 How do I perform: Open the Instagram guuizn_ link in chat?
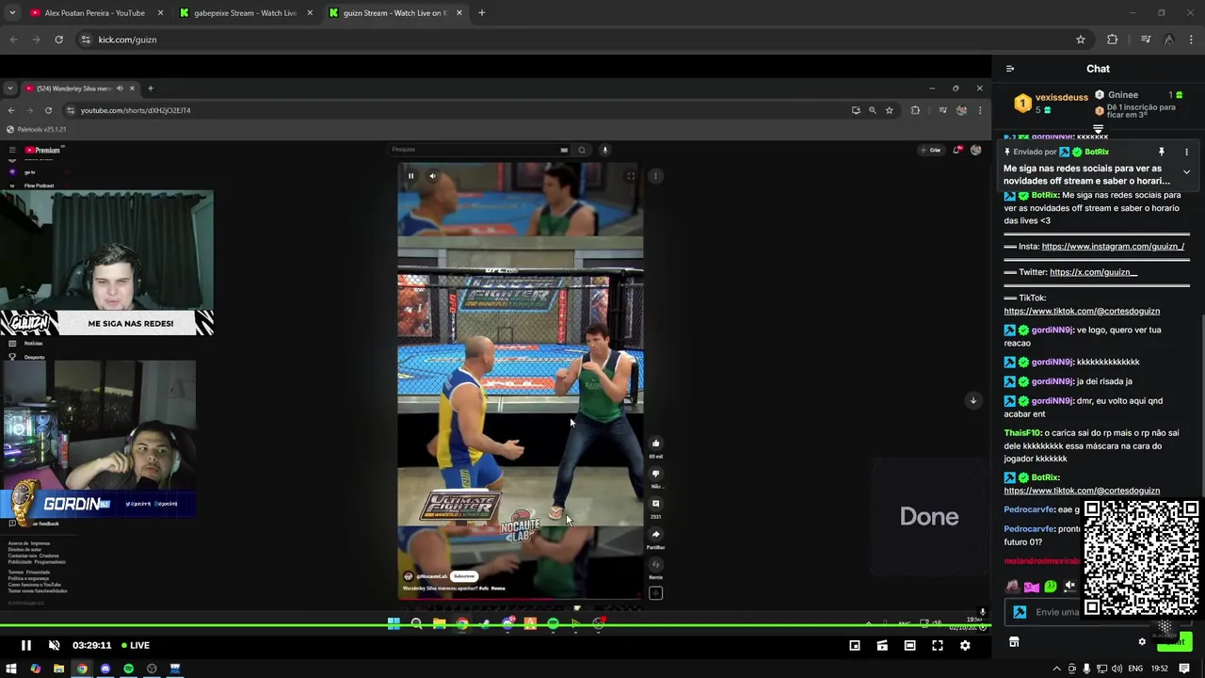click(x=1113, y=247)
